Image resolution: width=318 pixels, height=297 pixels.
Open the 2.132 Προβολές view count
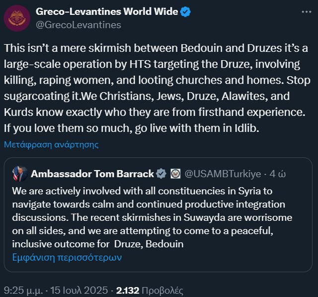tap(149, 290)
